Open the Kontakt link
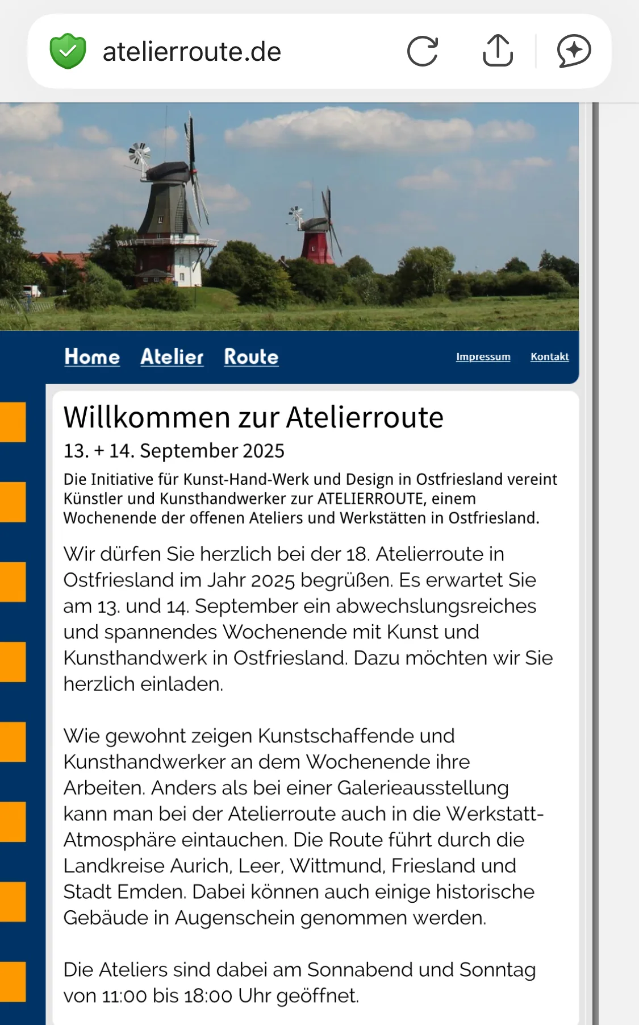 [550, 356]
